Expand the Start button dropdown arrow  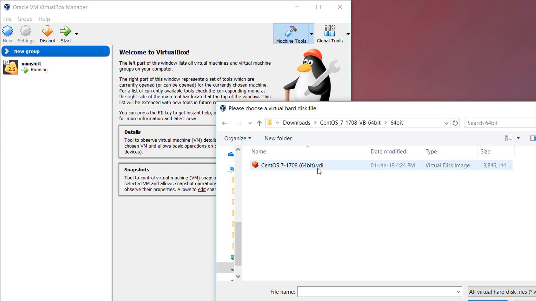(76, 34)
